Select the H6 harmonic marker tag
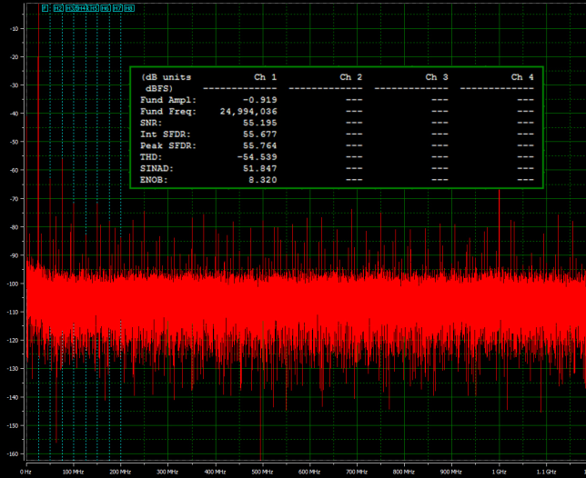Image resolution: width=586 pixels, height=478 pixels. pos(106,8)
